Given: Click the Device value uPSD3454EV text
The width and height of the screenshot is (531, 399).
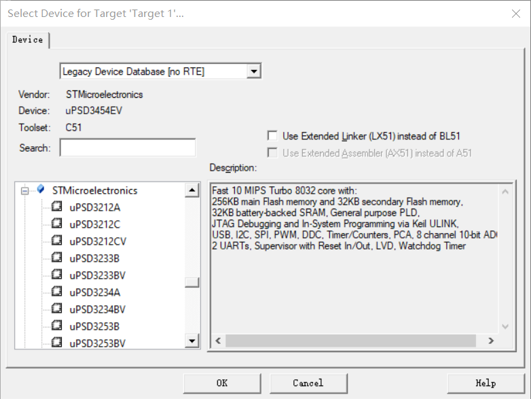Looking at the screenshot, I should pyautogui.click(x=94, y=111).
